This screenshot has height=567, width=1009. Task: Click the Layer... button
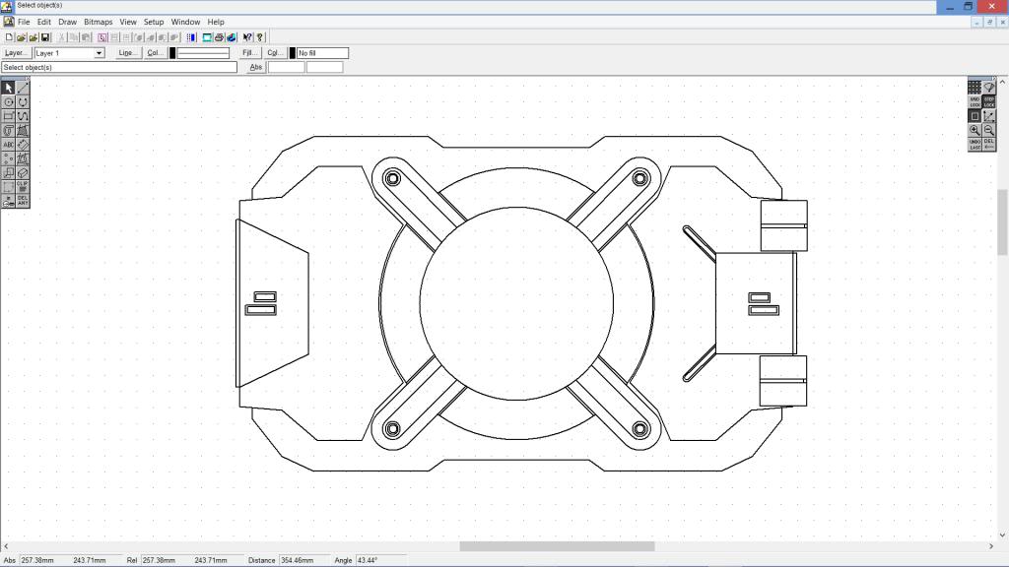coord(16,53)
